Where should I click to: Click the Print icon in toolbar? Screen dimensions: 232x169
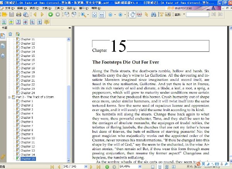tap(19, 15)
